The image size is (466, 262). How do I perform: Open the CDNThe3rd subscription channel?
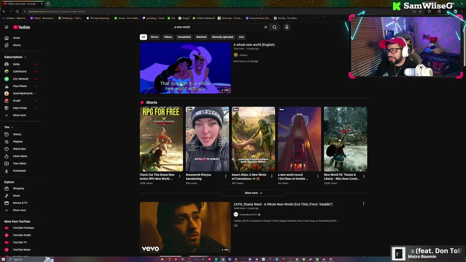[x=19, y=72]
